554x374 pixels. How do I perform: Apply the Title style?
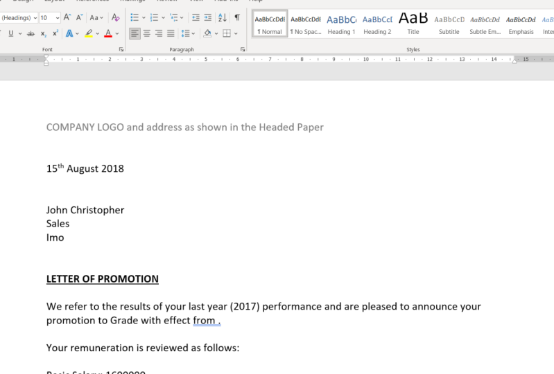click(413, 24)
